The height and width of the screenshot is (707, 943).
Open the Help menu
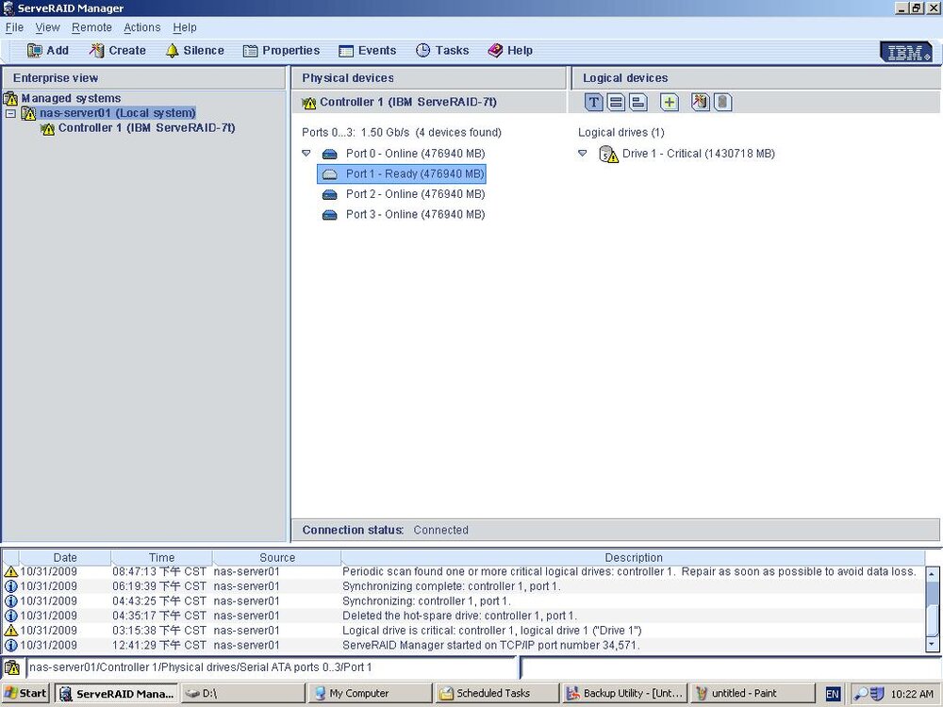tap(185, 27)
